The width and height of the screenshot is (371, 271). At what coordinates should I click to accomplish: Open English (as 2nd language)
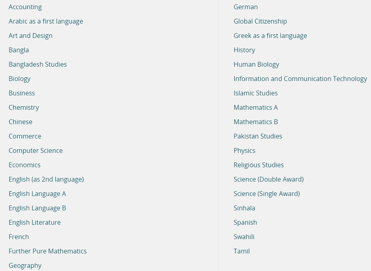[46, 180]
